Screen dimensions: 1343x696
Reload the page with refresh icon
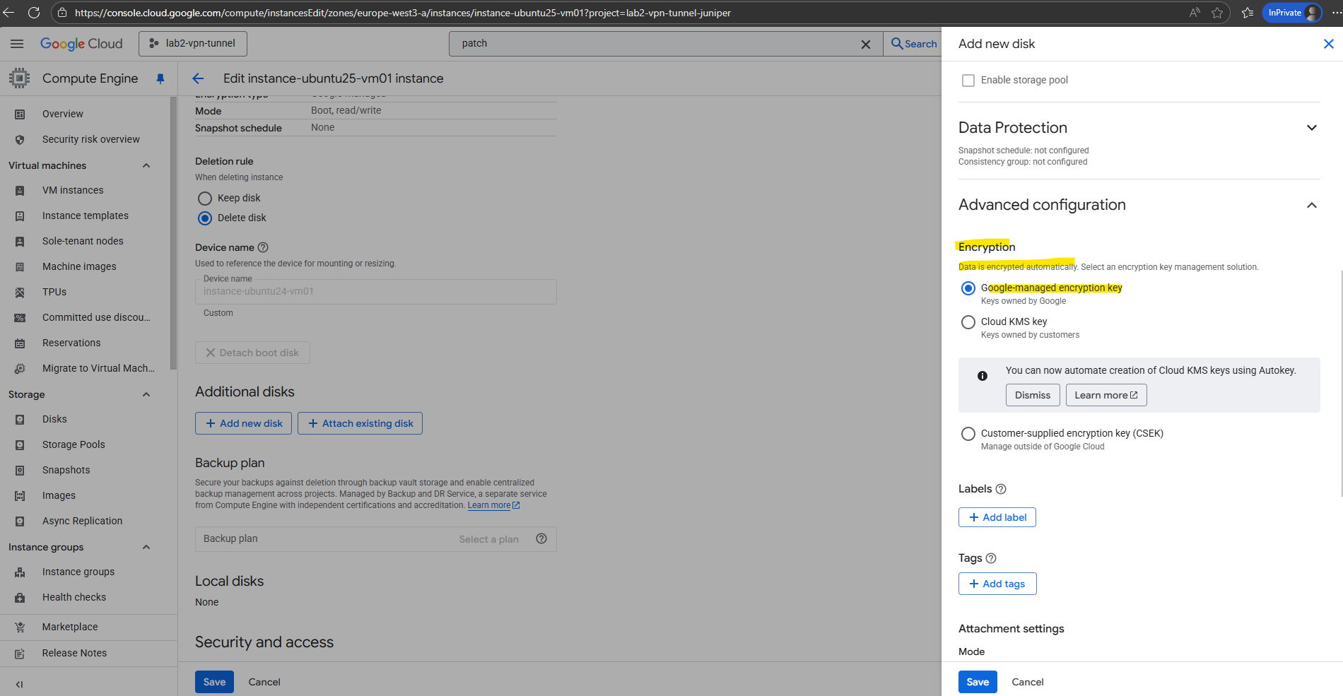click(33, 13)
